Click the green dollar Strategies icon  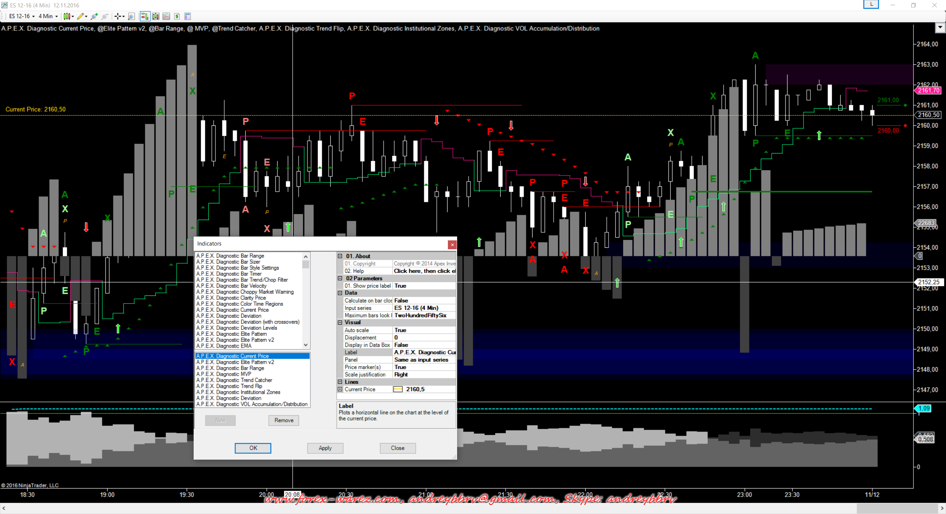(177, 16)
